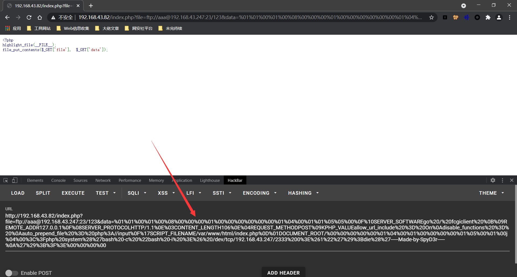The image size is (517, 277).
Task: Open the home page via house icon
Action: (40, 17)
